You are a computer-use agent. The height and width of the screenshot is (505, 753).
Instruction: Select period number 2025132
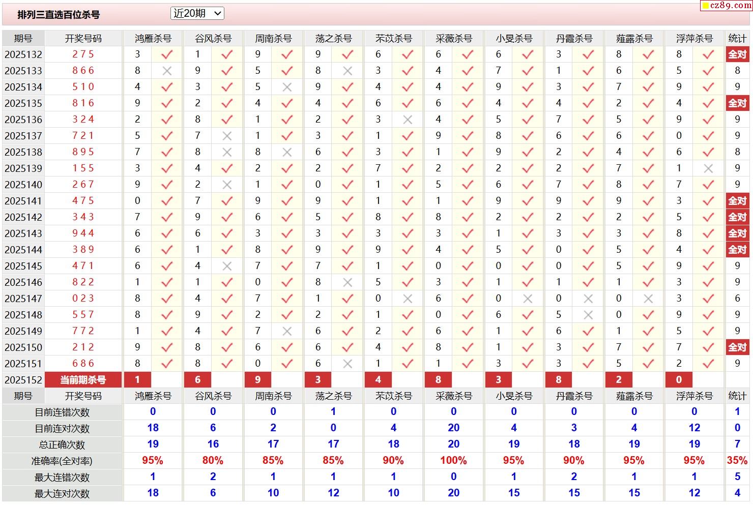pos(23,54)
